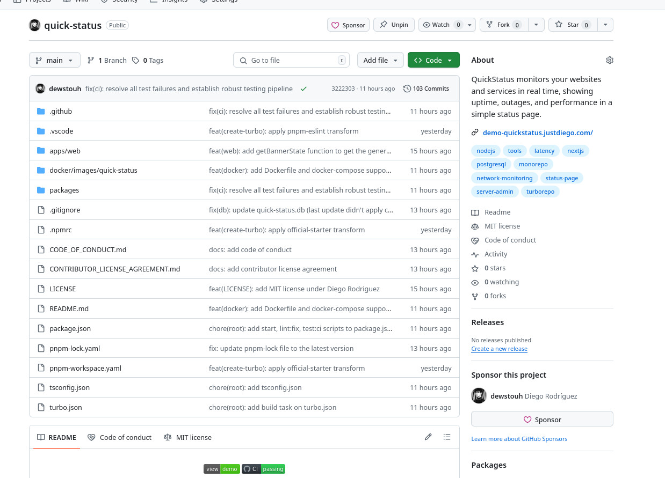Click the status-page topic tag
This screenshot has height=478, width=665.
562,178
